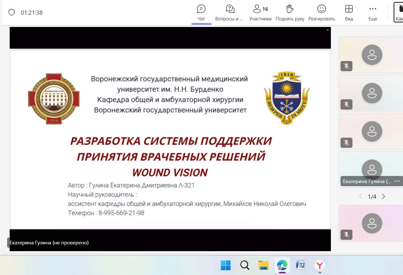
Task: Click muted mic icon on first tile
Action: pos(346,66)
